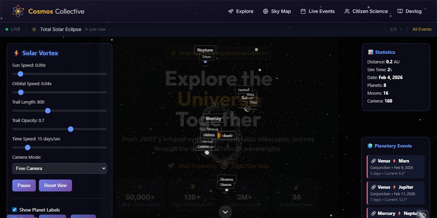Image resolution: width=437 pixels, height=218 pixels.
Task: Advance to the next event with chevron arrow
Action: pos(401,29)
